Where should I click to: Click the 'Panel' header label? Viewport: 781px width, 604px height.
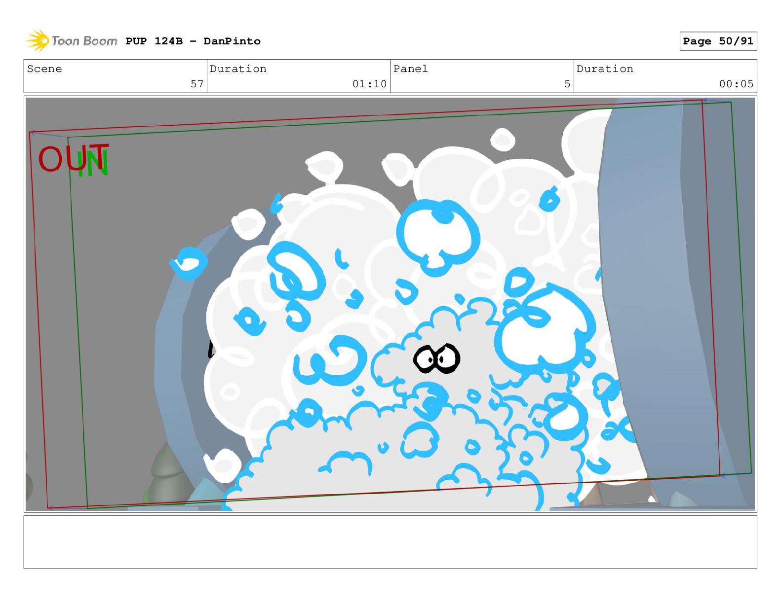(x=410, y=69)
